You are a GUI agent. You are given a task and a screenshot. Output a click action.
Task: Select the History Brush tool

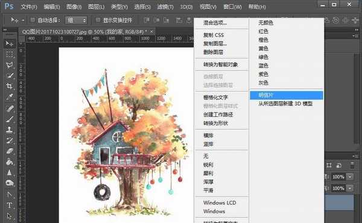pos(9,140)
